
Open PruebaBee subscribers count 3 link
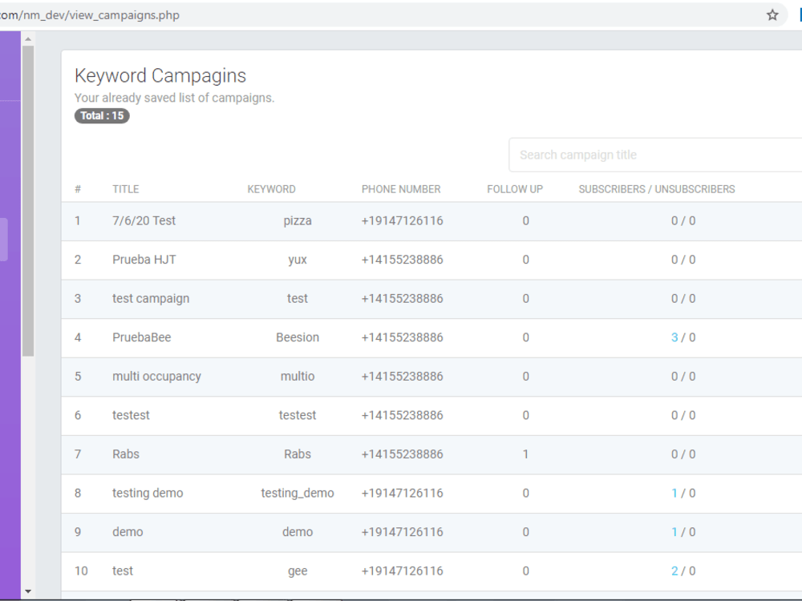[x=674, y=337]
